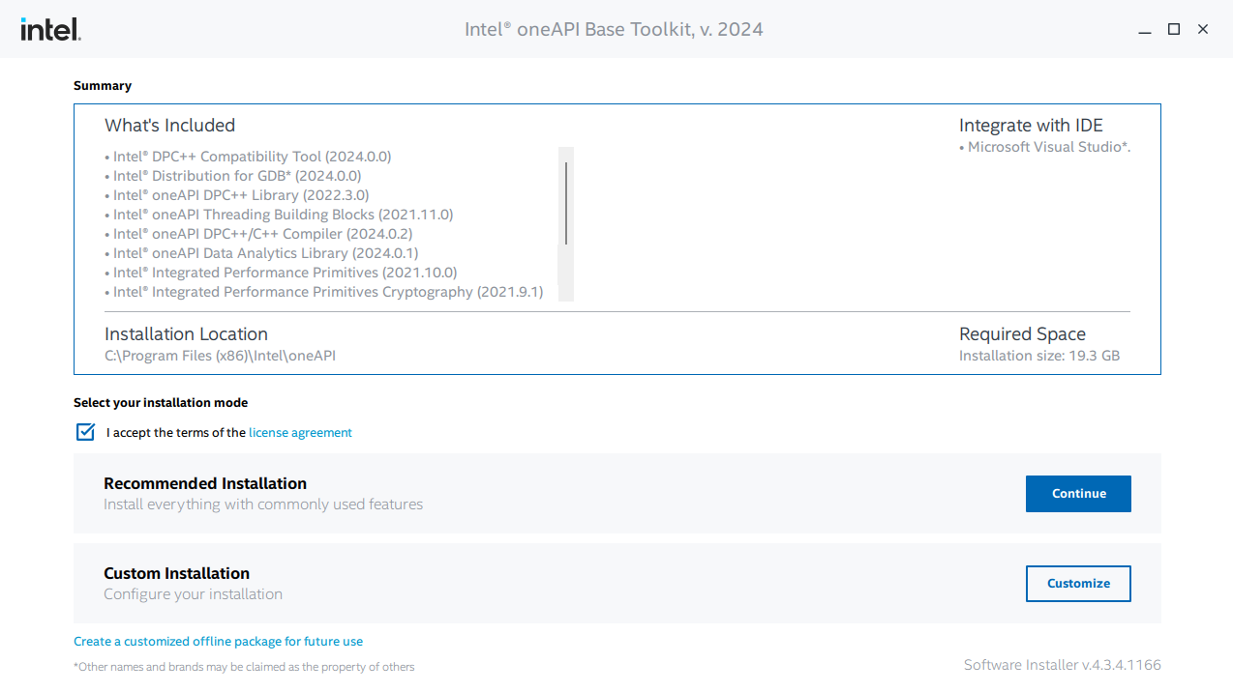Close the installer window
The height and width of the screenshot is (692, 1233).
point(1203,30)
